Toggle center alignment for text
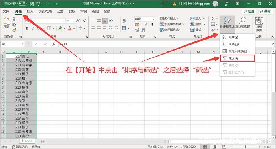The image size is (276, 149). pyautogui.click(x=99, y=28)
